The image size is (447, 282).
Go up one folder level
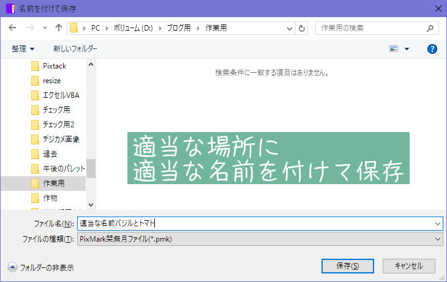(59, 28)
